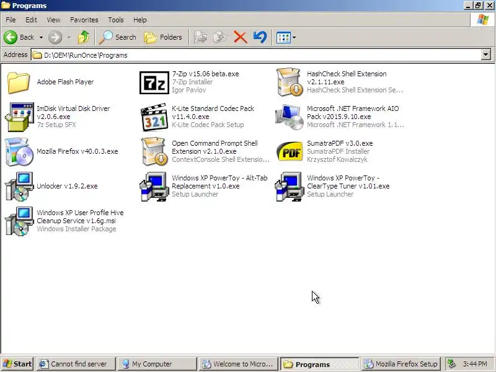Click the Programs window title bar folder icon
The height and width of the screenshot is (372, 496).
pyautogui.click(x=6, y=6)
